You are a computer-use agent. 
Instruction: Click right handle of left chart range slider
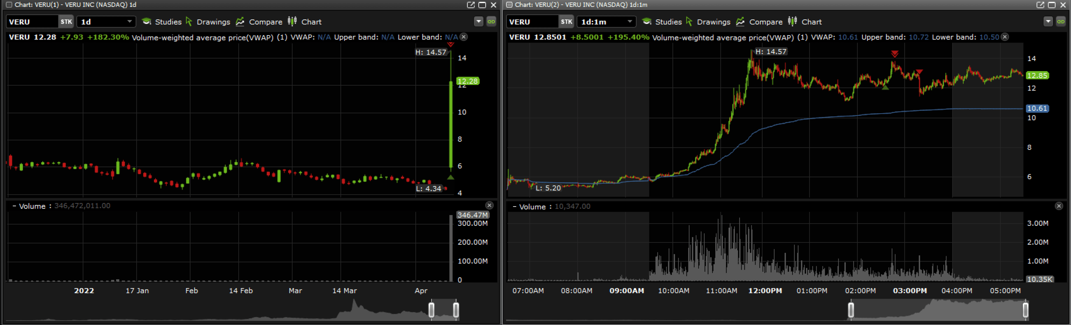pos(456,310)
